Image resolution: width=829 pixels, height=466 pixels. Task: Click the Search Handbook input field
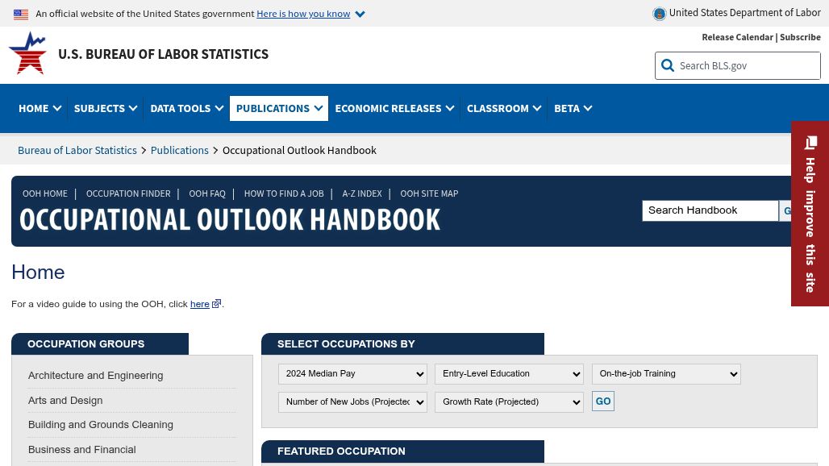710,210
